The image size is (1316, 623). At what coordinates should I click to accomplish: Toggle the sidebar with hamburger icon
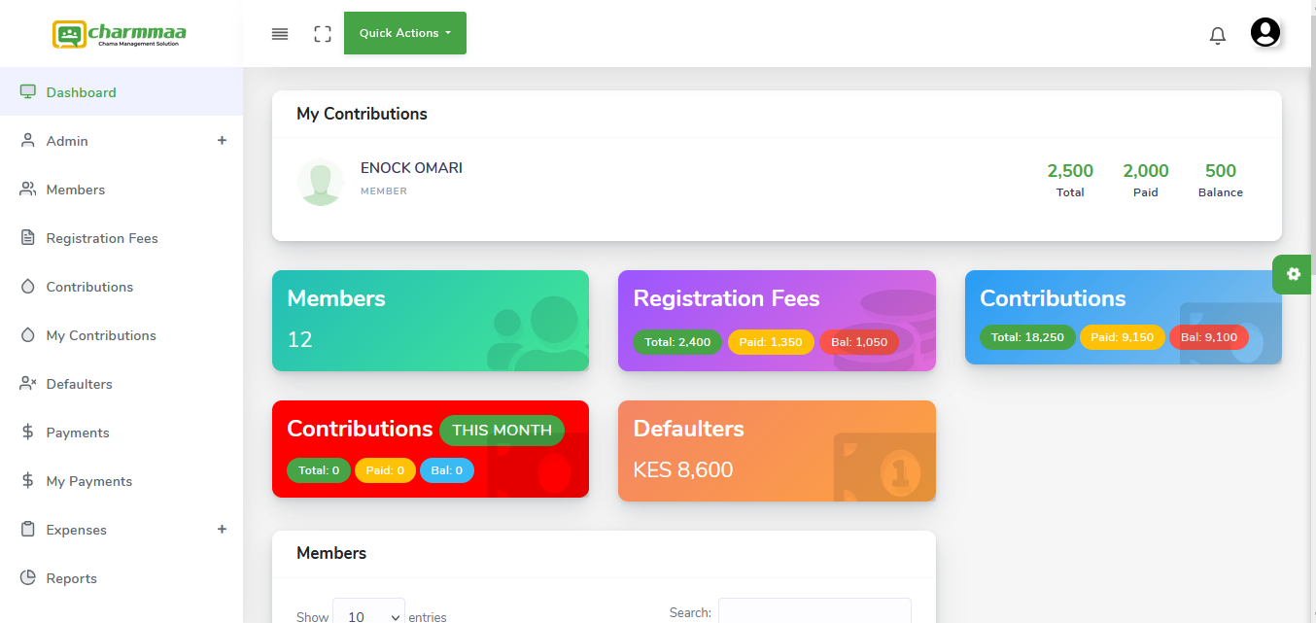[280, 34]
